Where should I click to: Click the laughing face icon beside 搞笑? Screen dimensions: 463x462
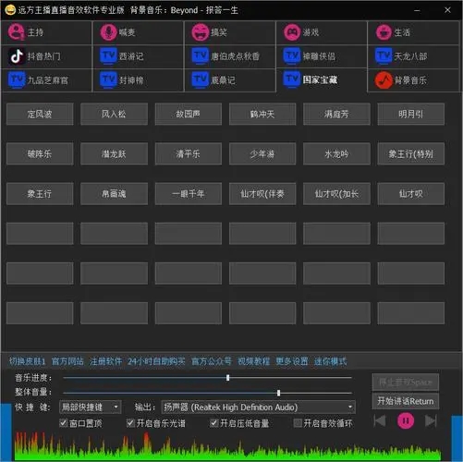click(x=201, y=32)
